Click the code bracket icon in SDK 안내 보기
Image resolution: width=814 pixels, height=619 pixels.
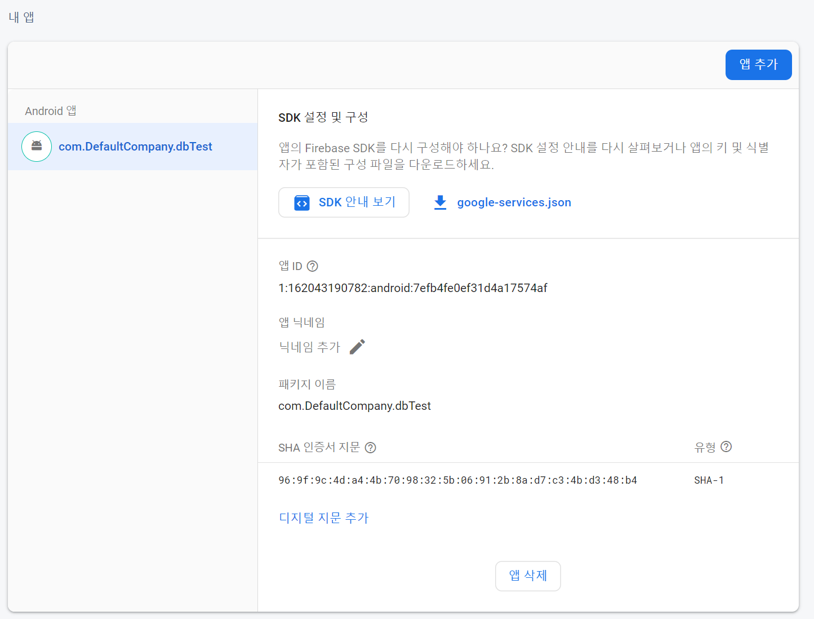302,203
